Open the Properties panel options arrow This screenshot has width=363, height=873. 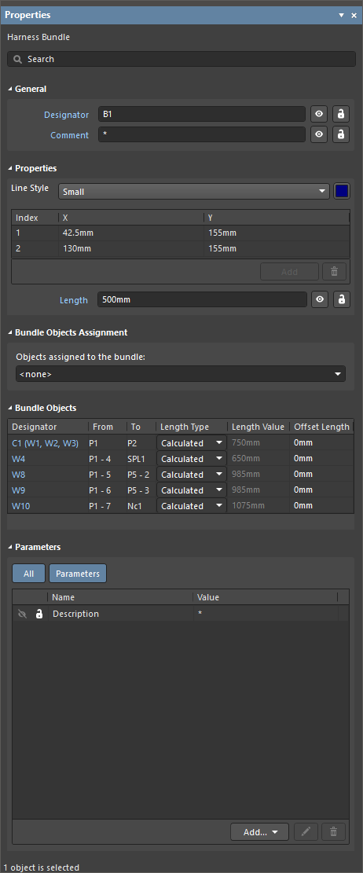(x=341, y=15)
